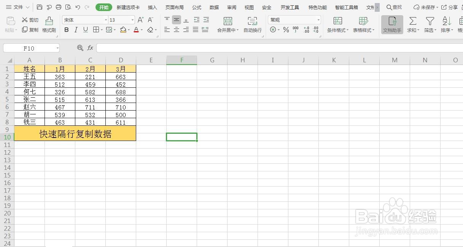Expand the Name Box F10 dropdown
This screenshot has height=247, width=463.
[x=57, y=48]
